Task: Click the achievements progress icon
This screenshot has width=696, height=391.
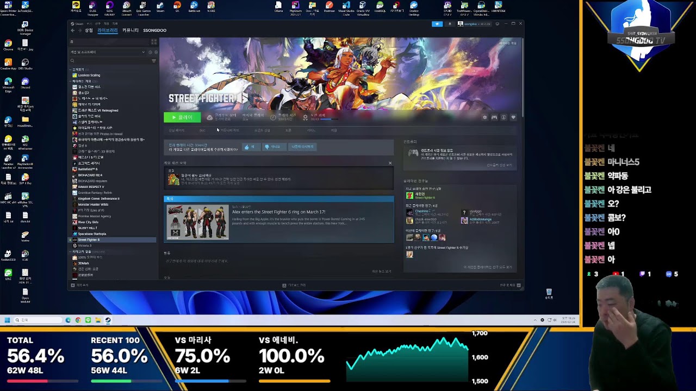Action: [306, 117]
